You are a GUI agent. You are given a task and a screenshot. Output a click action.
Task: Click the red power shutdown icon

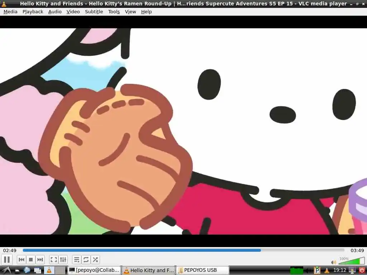click(362, 271)
